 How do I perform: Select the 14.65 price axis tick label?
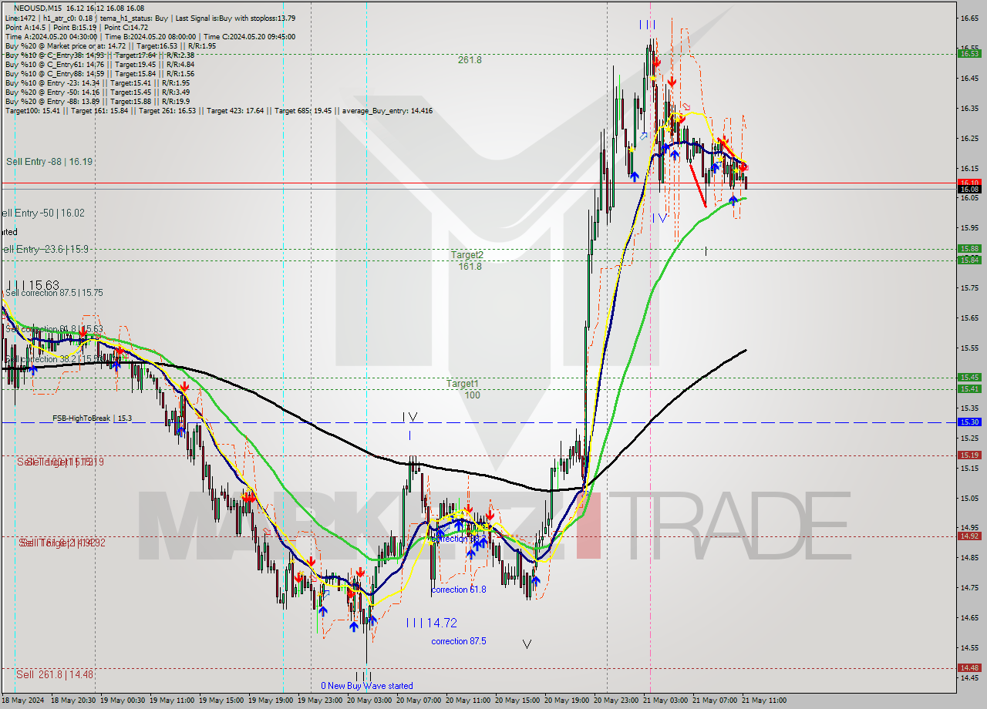click(969, 617)
